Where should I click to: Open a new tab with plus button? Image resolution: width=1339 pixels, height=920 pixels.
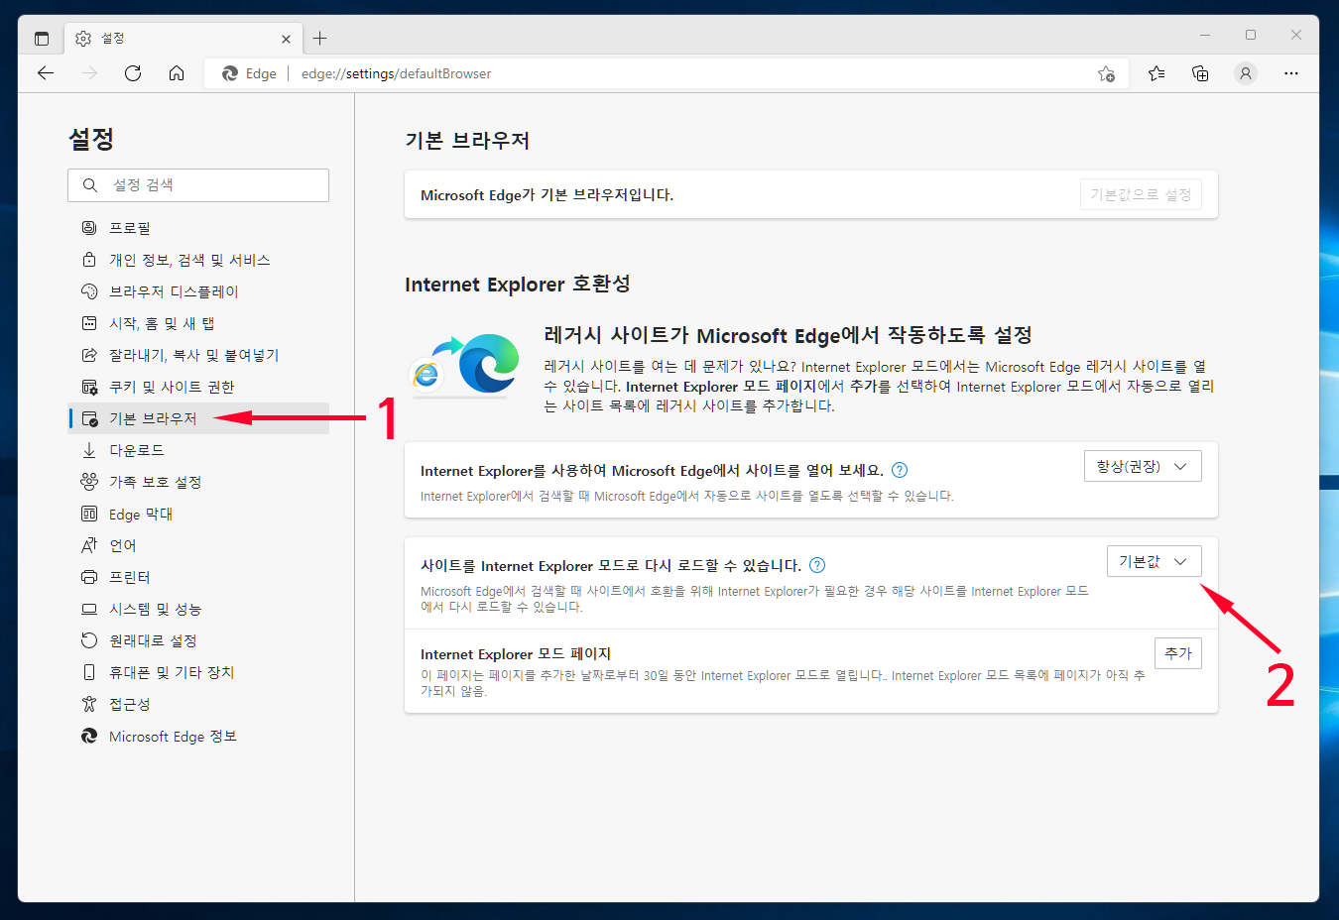pyautogui.click(x=319, y=39)
